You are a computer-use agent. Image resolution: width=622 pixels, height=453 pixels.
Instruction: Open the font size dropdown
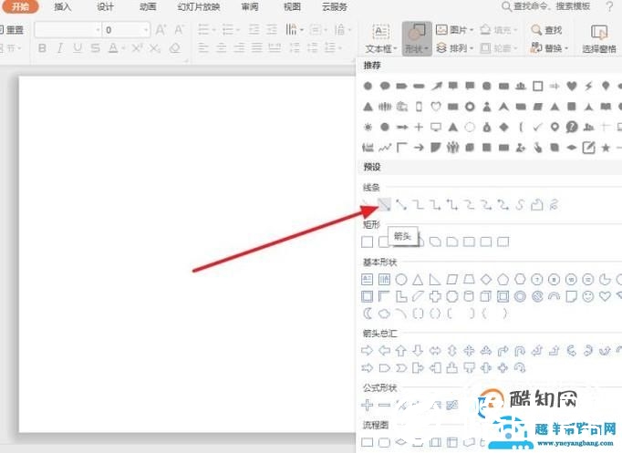[x=146, y=30]
